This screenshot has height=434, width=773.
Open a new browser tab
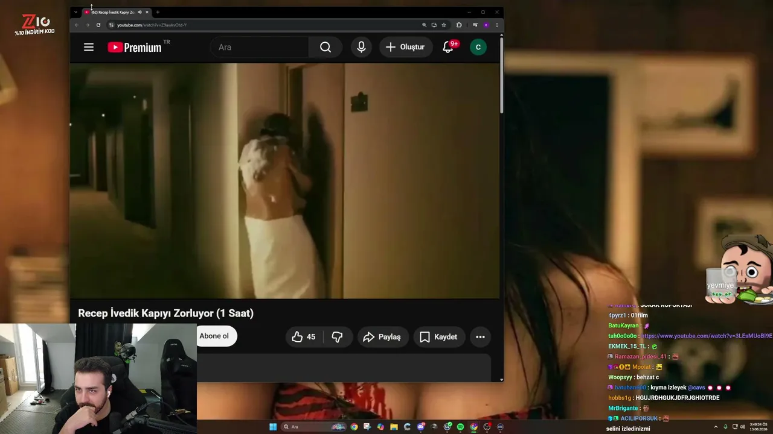tap(158, 12)
